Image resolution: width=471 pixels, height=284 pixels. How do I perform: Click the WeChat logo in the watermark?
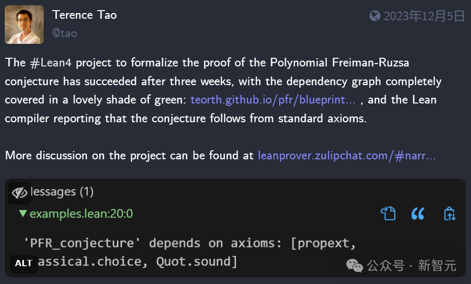tap(355, 266)
